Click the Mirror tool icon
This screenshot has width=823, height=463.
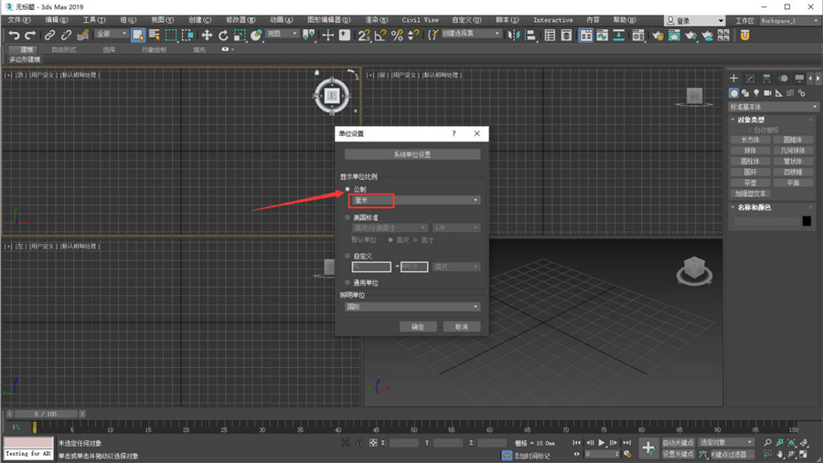tap(514, 35)
